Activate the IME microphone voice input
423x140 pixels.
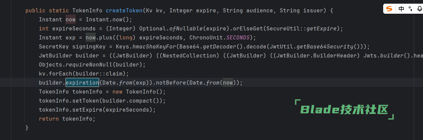point(419,9)
